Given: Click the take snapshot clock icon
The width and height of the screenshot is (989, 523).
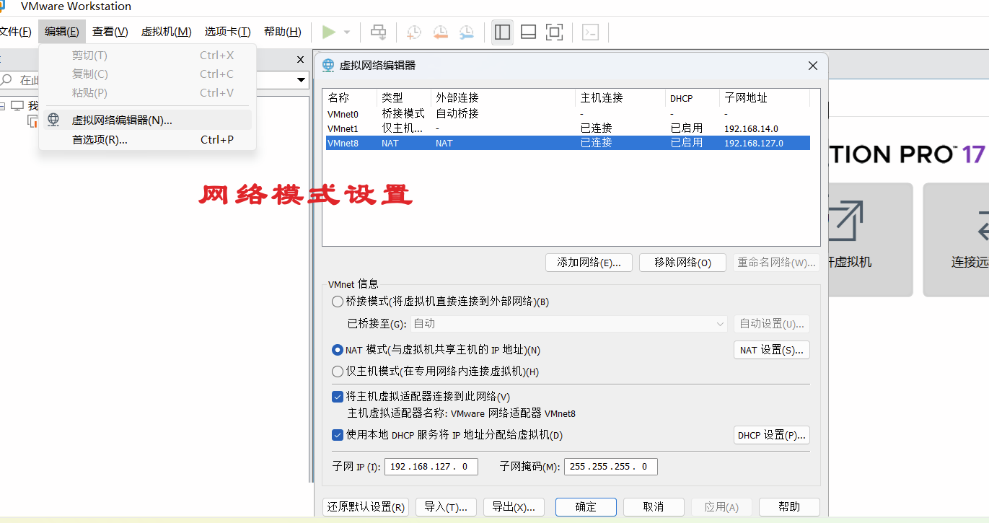Looking at the screenshot, I should [414, 32].
